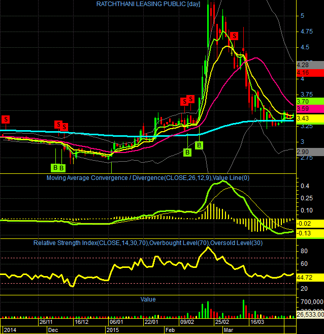The image size is (324, 334).
Task: Click the RATCHTHANI LEASING PUBLIC [day] chart title
Action: [x=148, y=4]
